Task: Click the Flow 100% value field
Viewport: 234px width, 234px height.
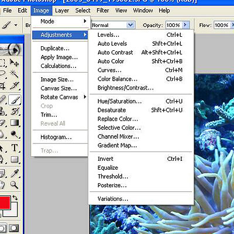Action: click(x=222, y=25)
